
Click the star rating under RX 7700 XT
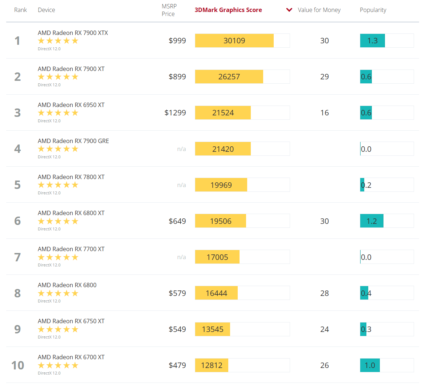58,257
